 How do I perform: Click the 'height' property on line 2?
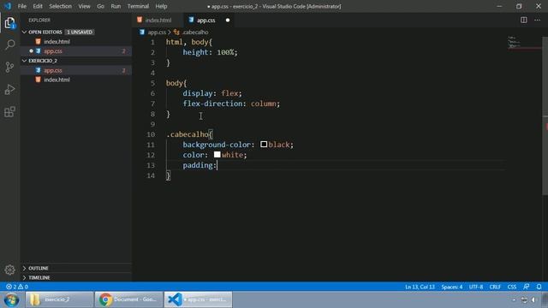[195, 52]
